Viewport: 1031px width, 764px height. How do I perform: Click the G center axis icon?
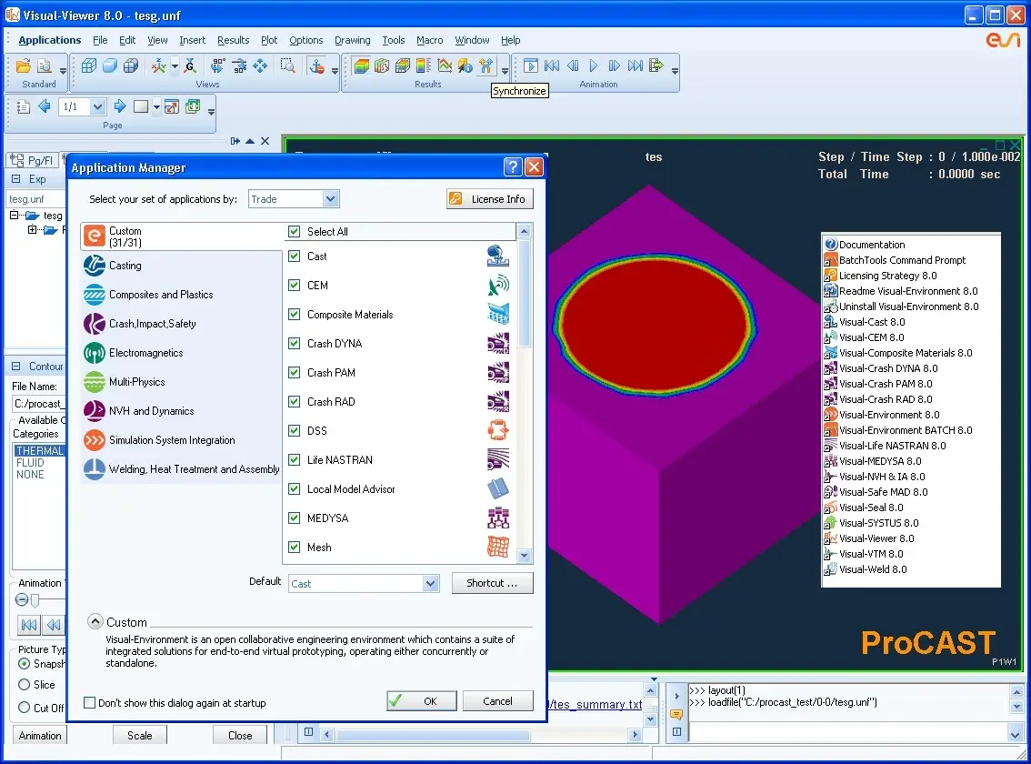tap(190, 65)
